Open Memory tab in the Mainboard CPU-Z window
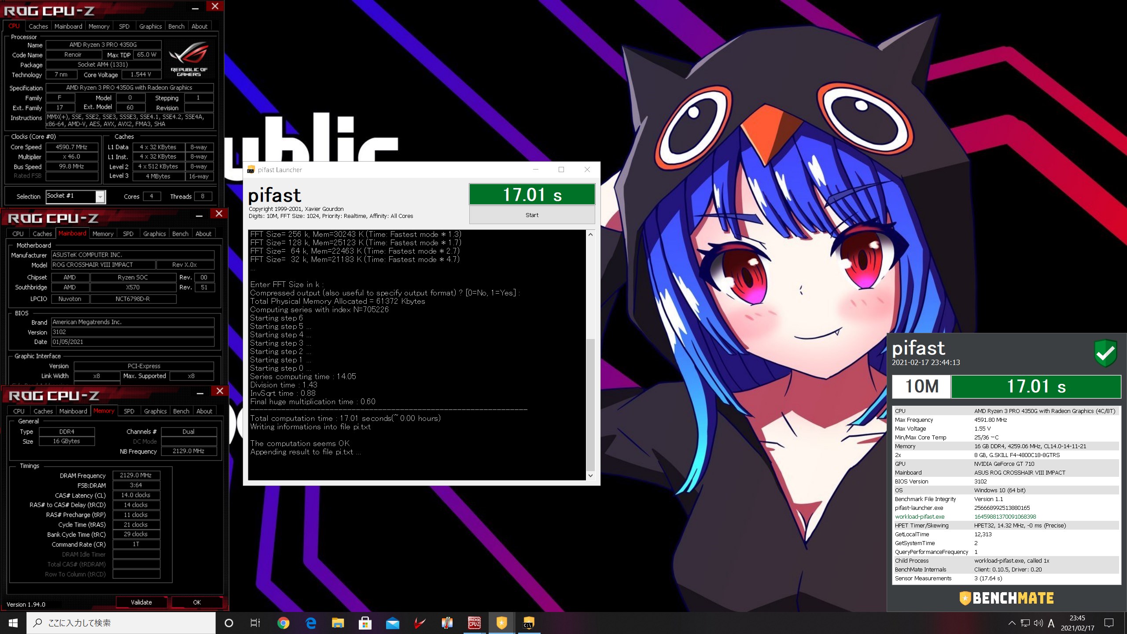This screenshot has height=634, width=1127. 103,234
